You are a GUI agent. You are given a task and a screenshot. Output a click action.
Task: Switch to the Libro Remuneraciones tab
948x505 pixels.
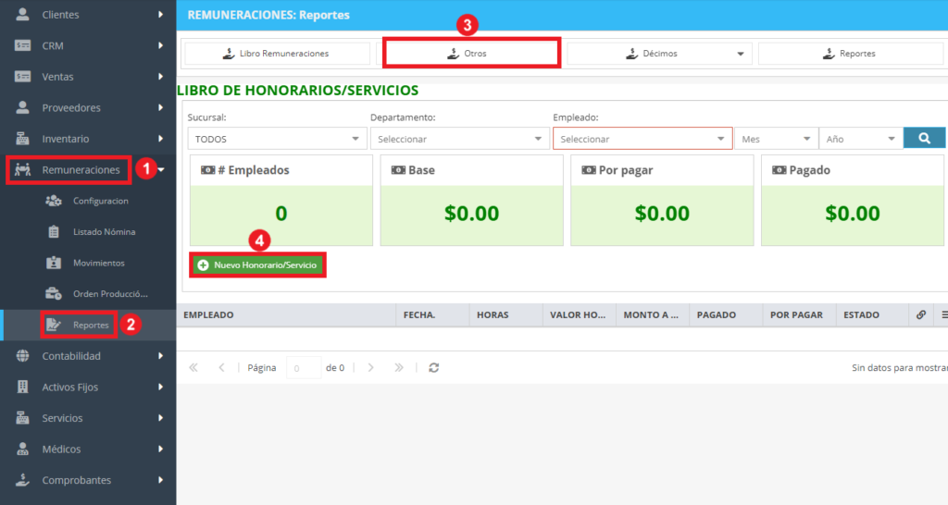click(277, 53)
